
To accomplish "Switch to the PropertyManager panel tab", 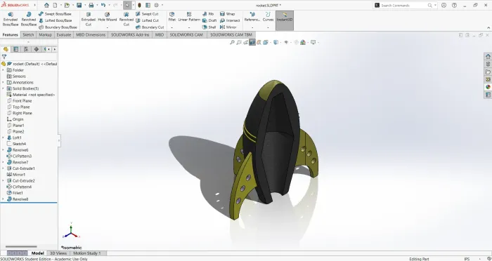I will tap(15, 49).
